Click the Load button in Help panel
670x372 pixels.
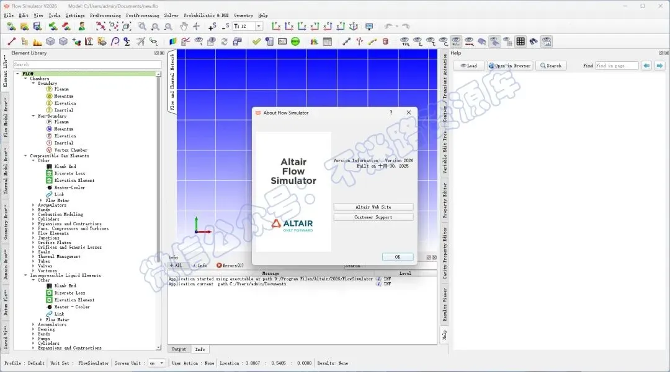pos(469,66)
